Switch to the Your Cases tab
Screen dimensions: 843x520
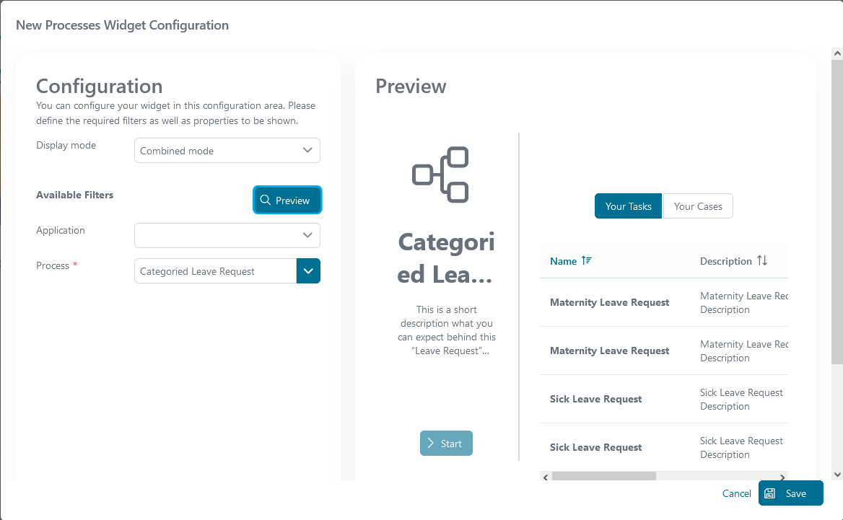pyautogui.click(x=698, y=206)
